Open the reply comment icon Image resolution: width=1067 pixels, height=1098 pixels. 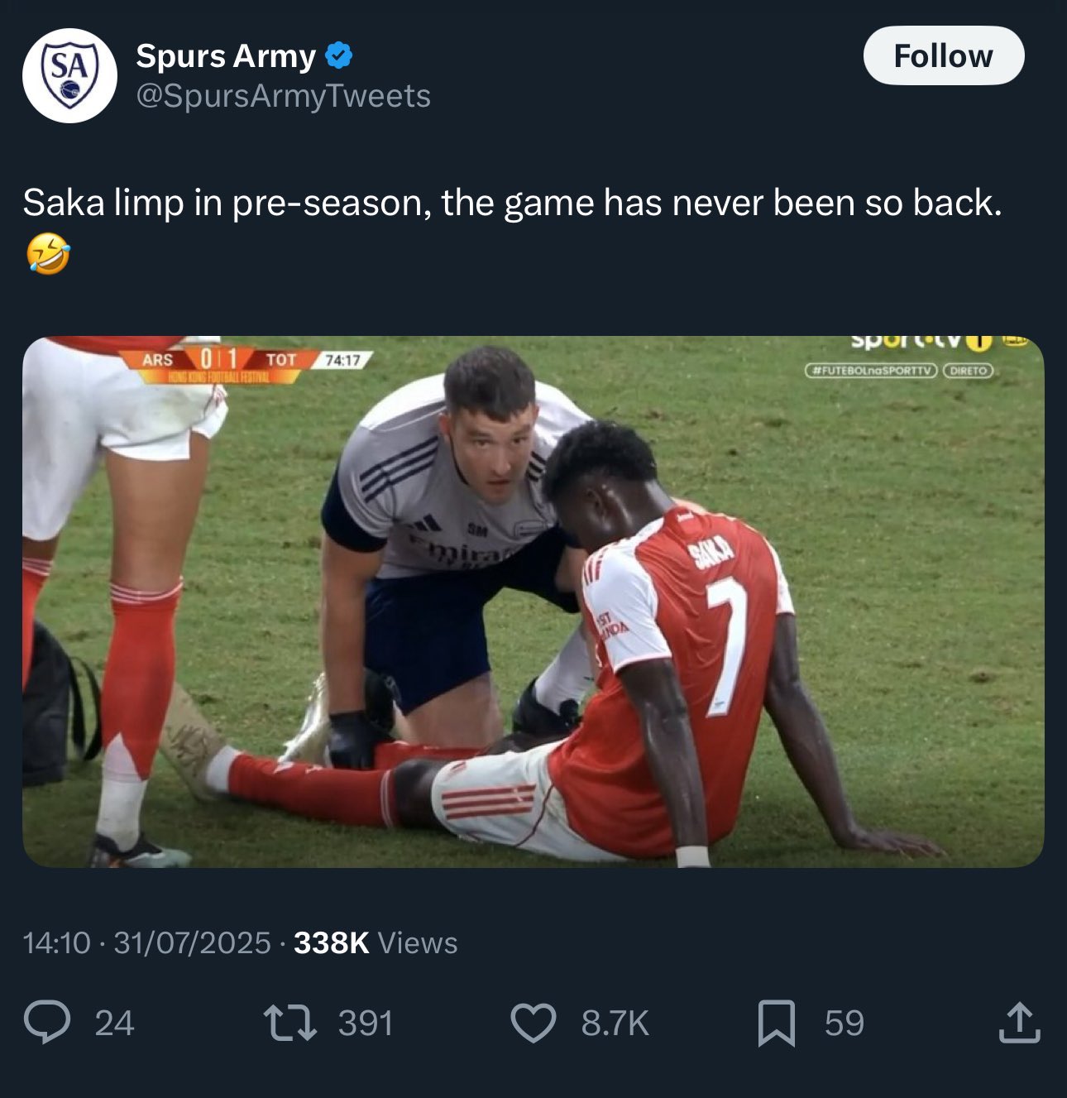pos(47,1023)
